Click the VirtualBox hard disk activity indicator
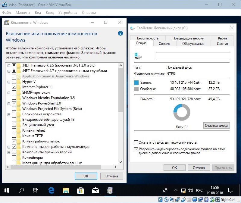This screenshot has height=203, width=241. tap(160, 200)
